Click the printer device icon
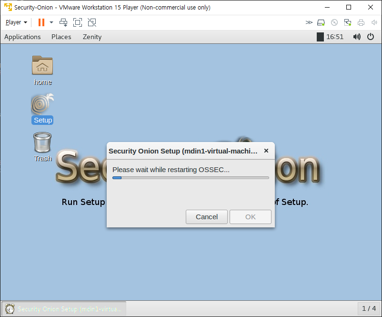Viewport: 382px width, 317px height. point(361,22)
